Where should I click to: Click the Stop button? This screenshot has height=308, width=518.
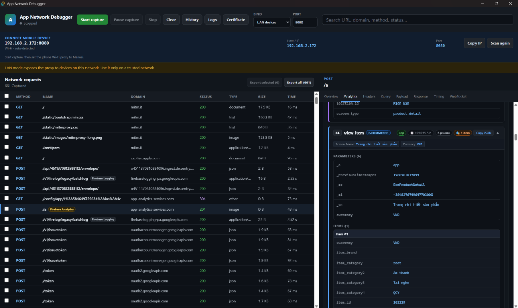pyautogui.click(x=153, y=20)
